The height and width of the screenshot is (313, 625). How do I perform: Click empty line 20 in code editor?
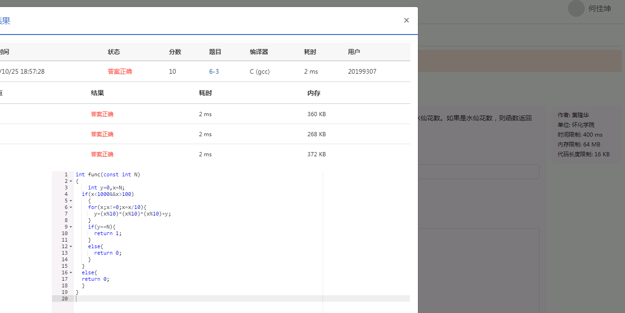(243, 299)
